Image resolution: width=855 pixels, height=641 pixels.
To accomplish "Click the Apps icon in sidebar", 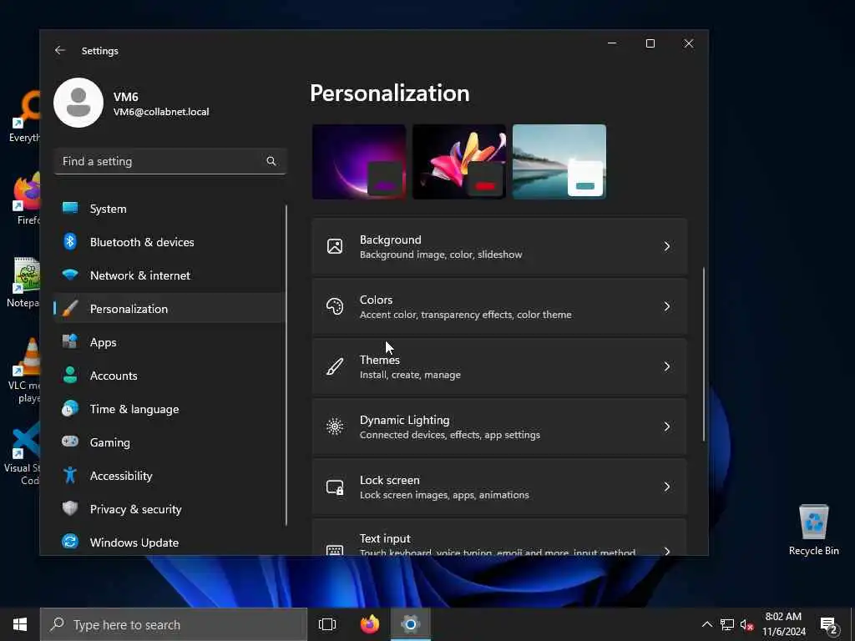I will 70,341.
